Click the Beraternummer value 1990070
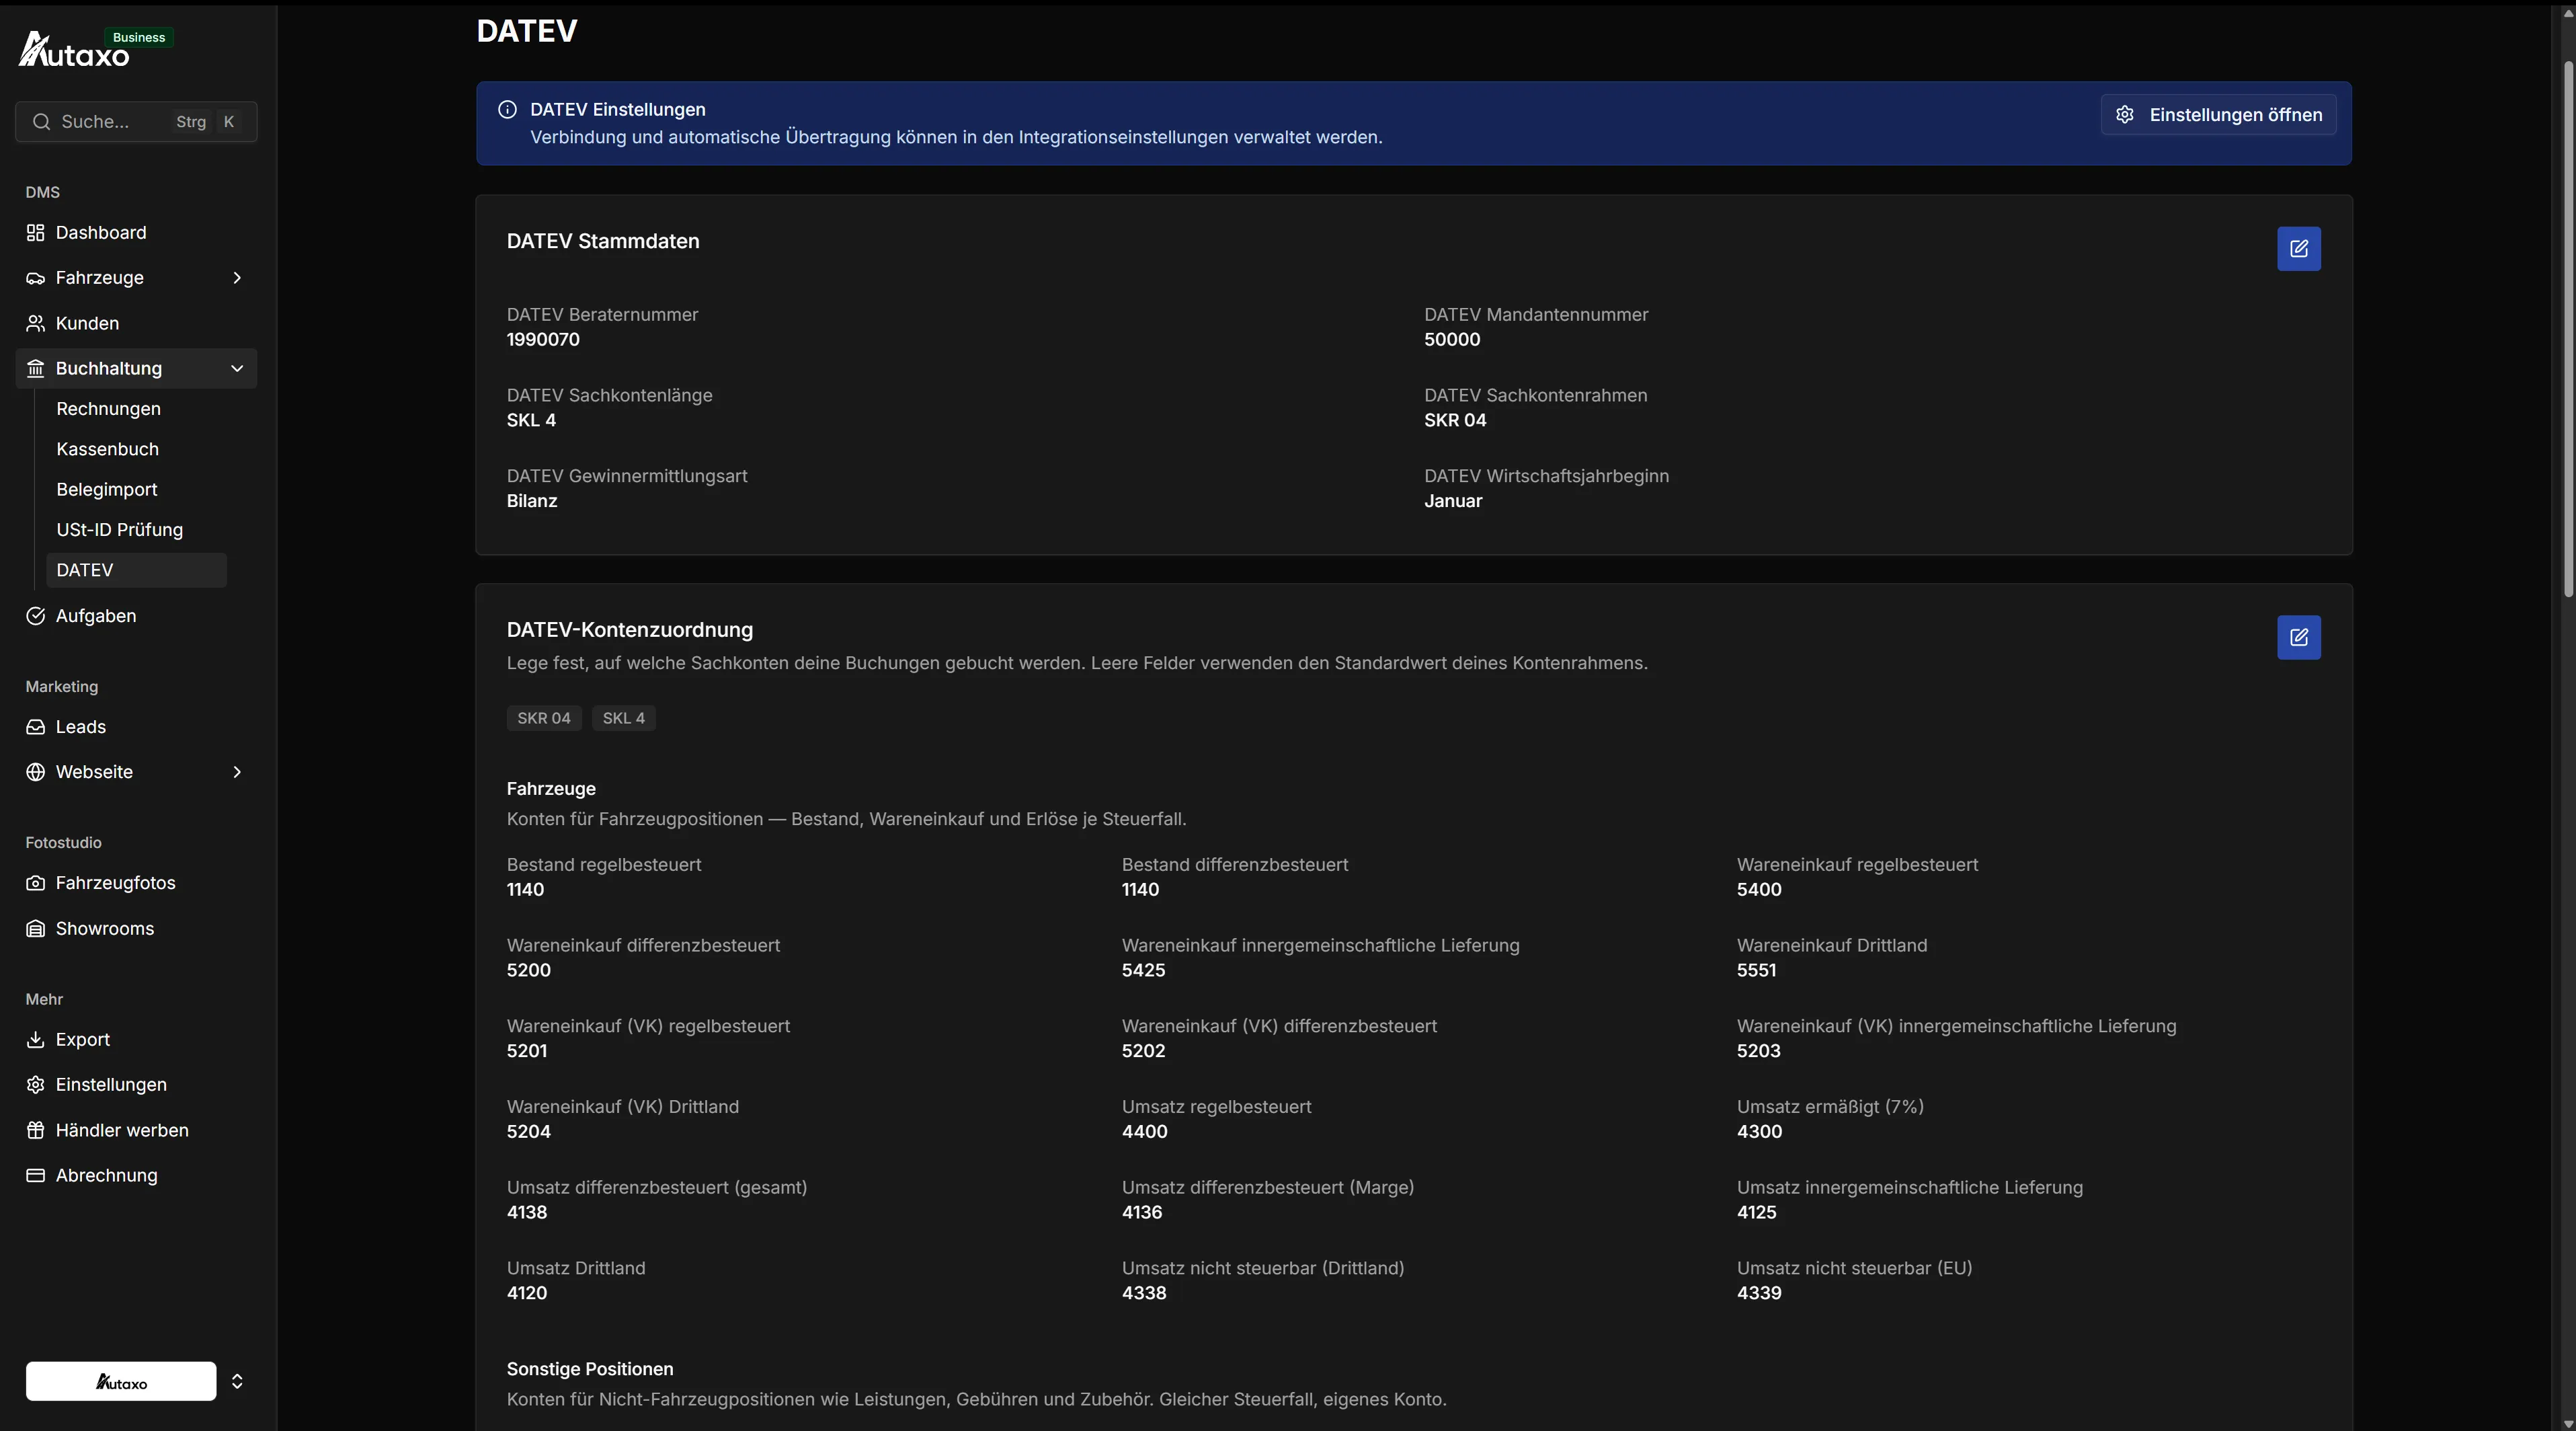Screen dimensions: 2576x1431 [543, 340]
